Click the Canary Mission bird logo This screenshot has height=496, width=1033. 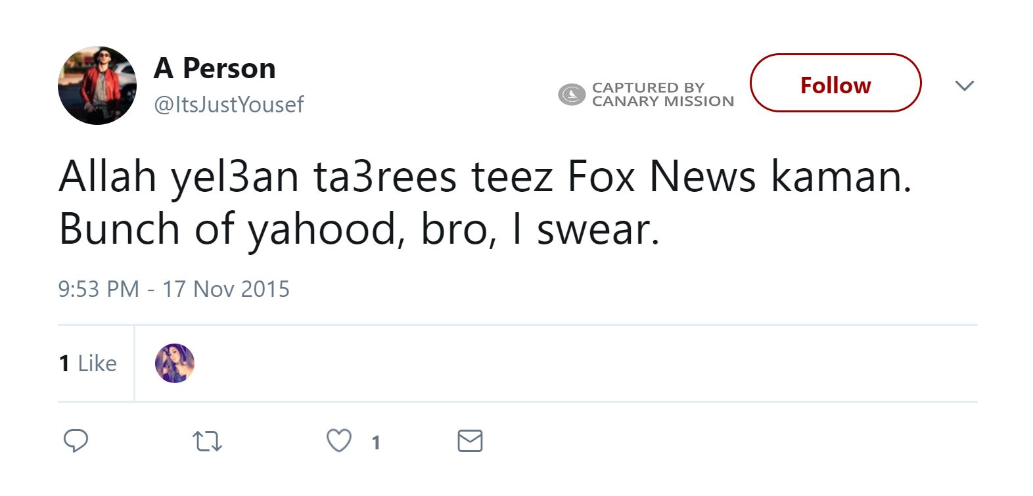tap(571, 95)
